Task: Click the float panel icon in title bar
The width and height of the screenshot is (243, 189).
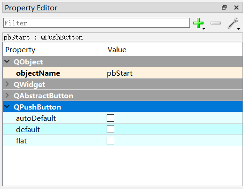Action: (224, 8)
